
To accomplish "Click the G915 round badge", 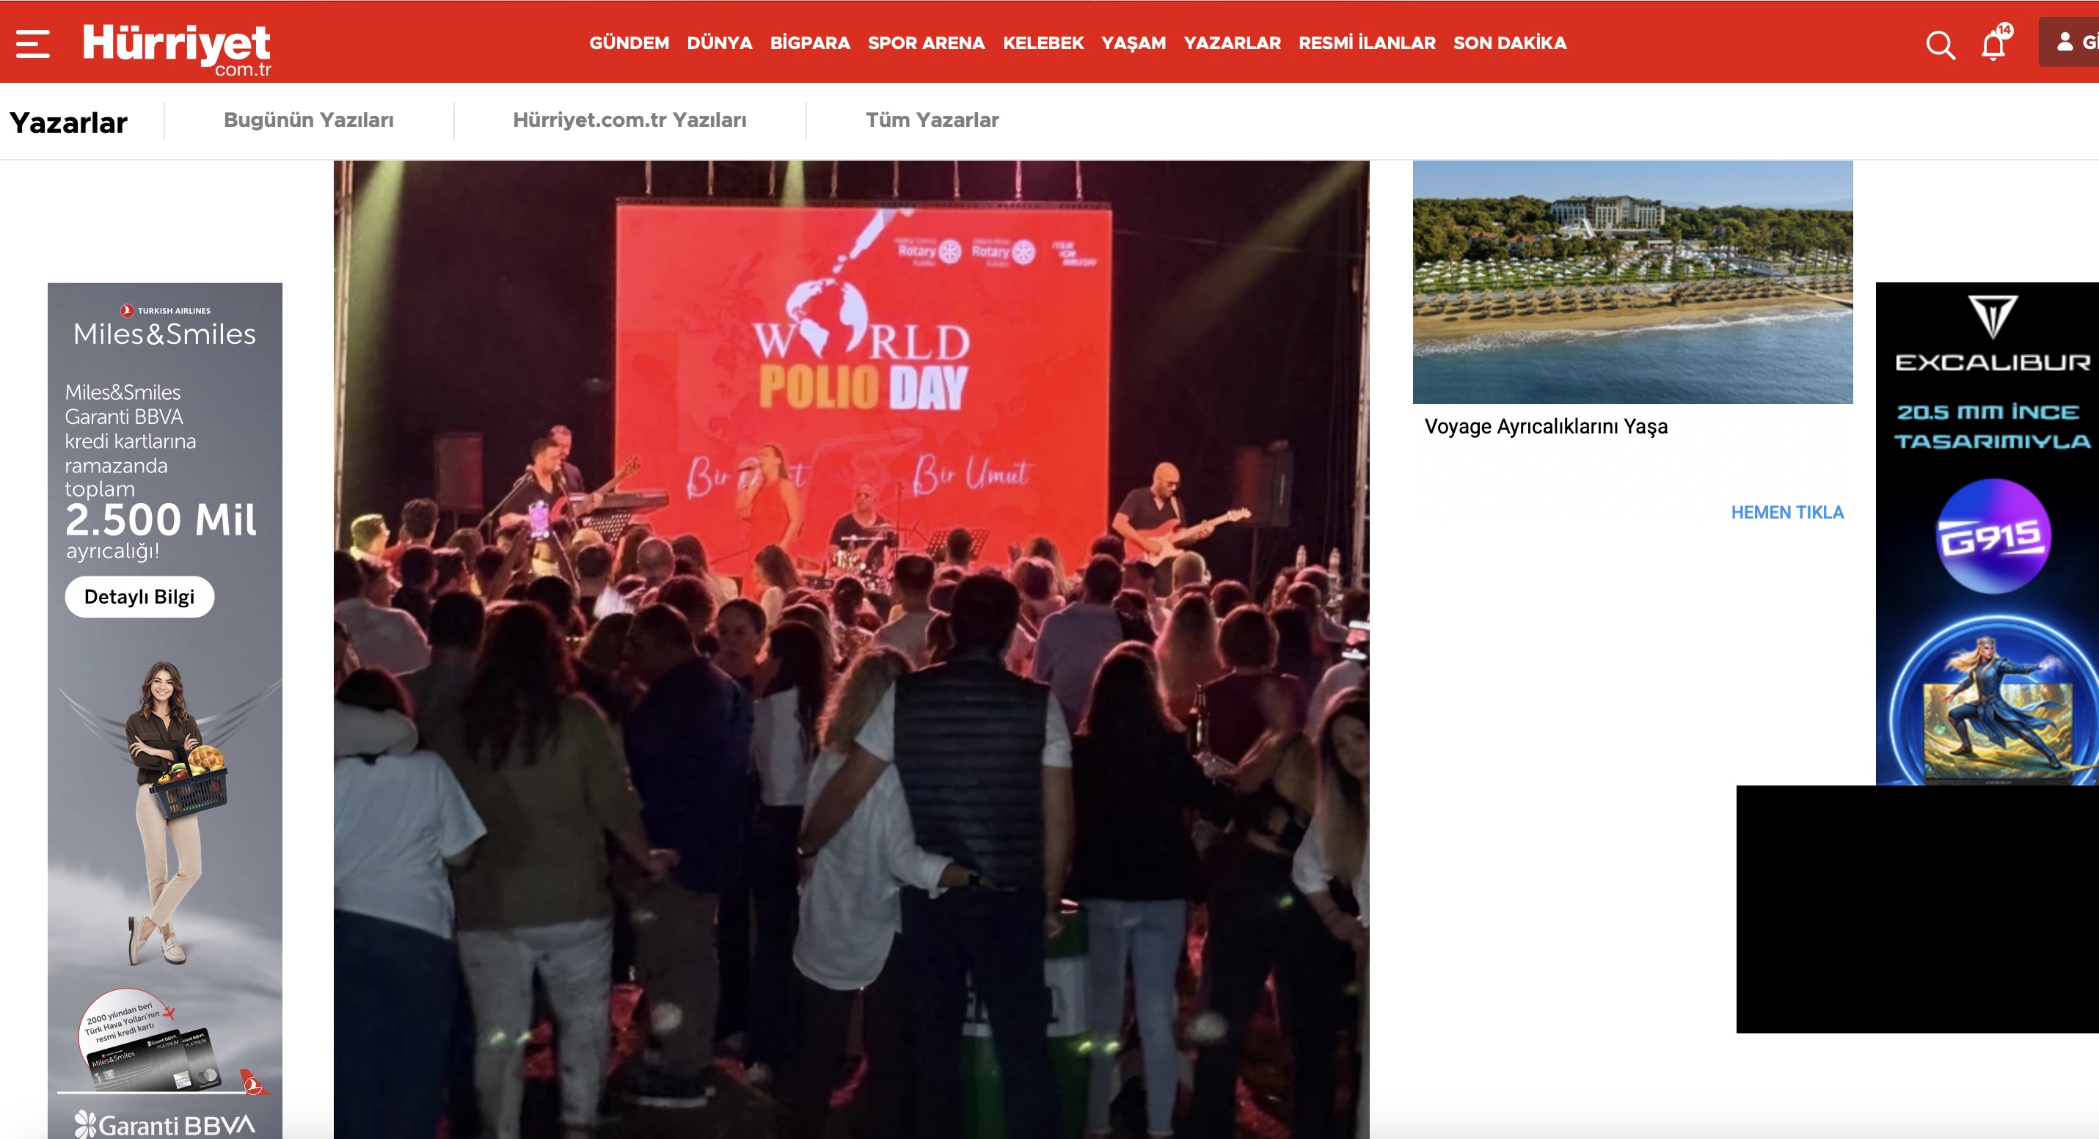I will (x=1993, y=536).
